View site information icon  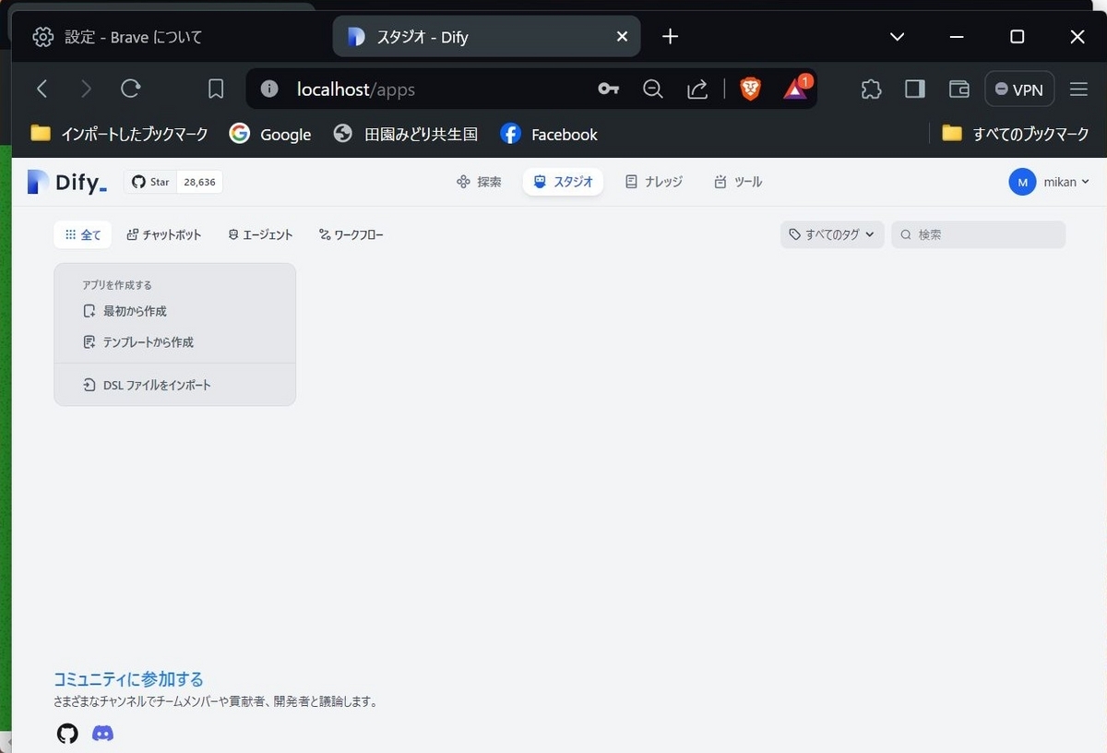[x=269, y=89]
